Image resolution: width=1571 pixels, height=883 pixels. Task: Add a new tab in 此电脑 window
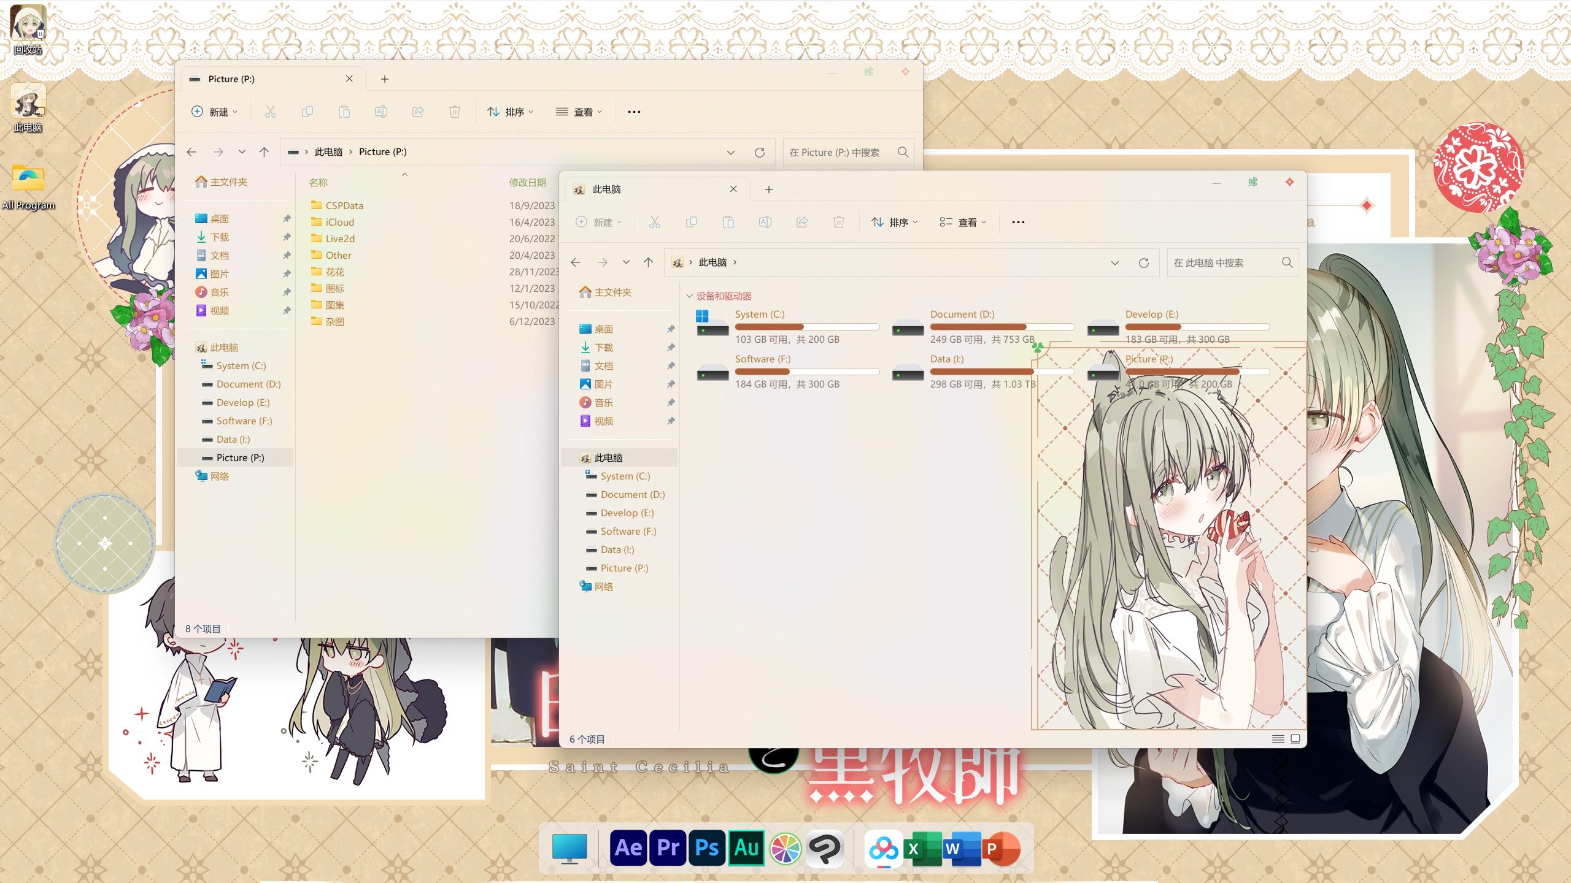(769, 189)
